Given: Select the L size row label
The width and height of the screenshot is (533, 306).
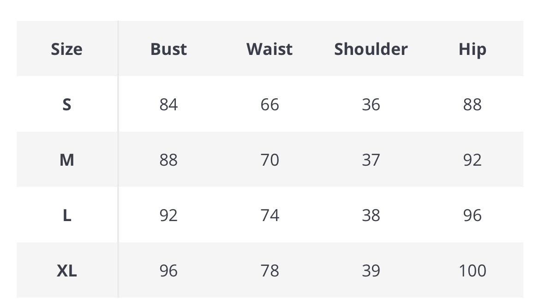Looking at the screenshot, I should [x=66, y=216].
